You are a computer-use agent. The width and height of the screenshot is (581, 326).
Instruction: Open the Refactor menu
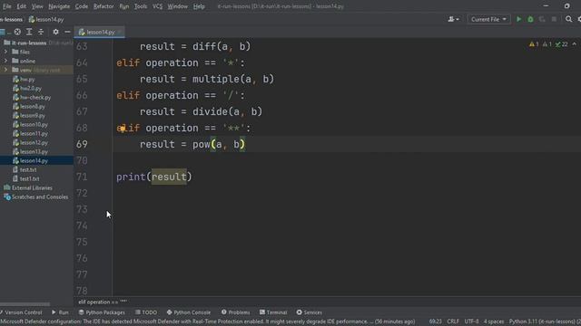103,6
